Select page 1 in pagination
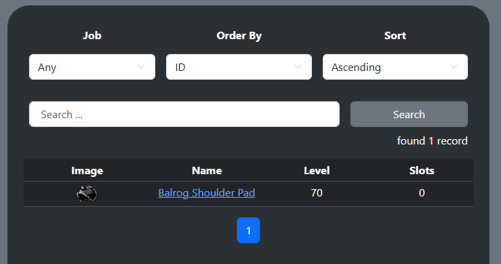This screenshot has height=264, width=501. coord(248,230)
